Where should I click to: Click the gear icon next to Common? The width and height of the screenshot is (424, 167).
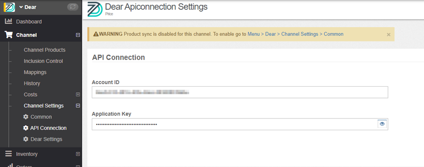click(26, 117)
